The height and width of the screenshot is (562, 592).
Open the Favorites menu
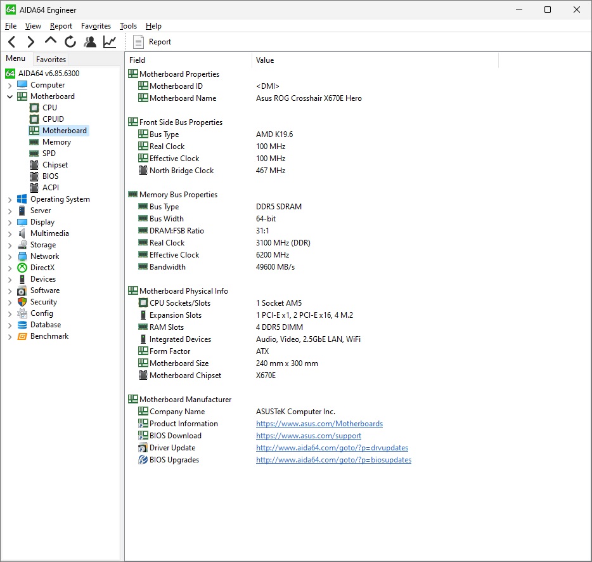[x=96, y=26]
